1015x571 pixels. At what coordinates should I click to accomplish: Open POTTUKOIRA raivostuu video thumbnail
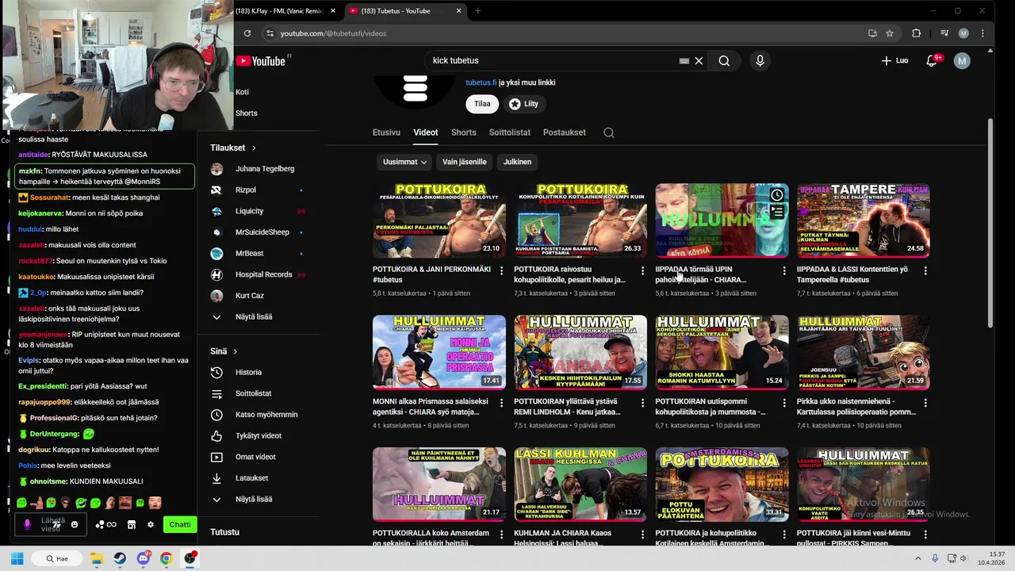coord(580,220)
